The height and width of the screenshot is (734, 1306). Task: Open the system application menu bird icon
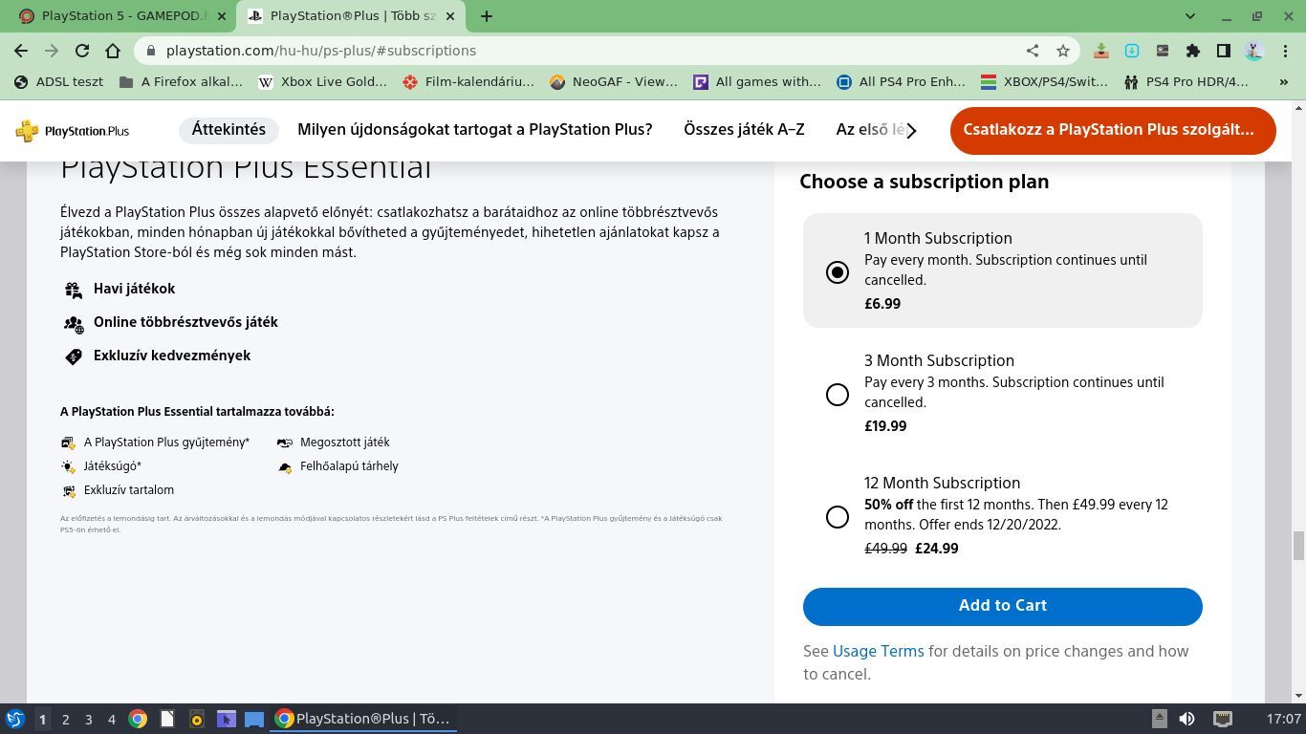click(x=15, y=719)
